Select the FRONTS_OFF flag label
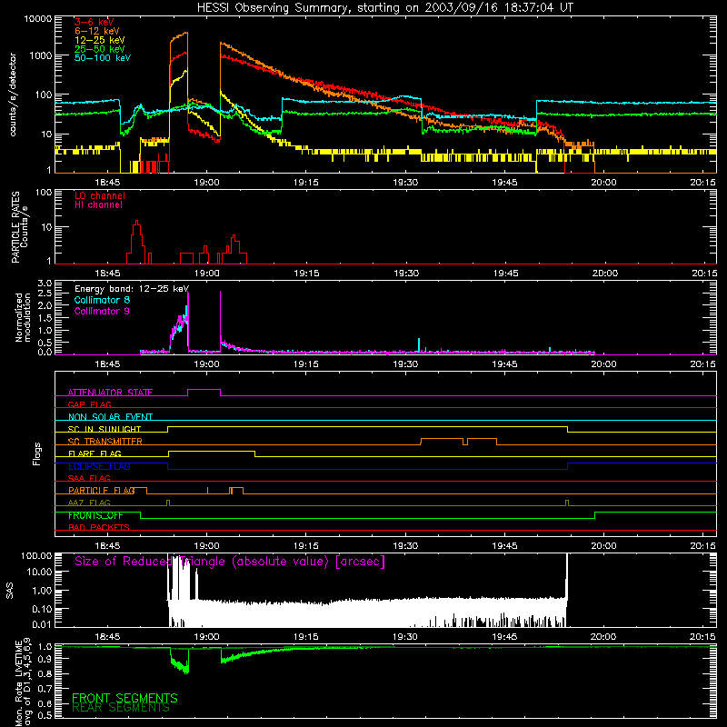Screen dimensions: 727x727 pos(95,515)
